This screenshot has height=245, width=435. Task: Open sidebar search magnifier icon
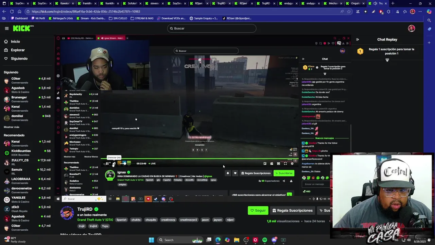coord(429,20)
